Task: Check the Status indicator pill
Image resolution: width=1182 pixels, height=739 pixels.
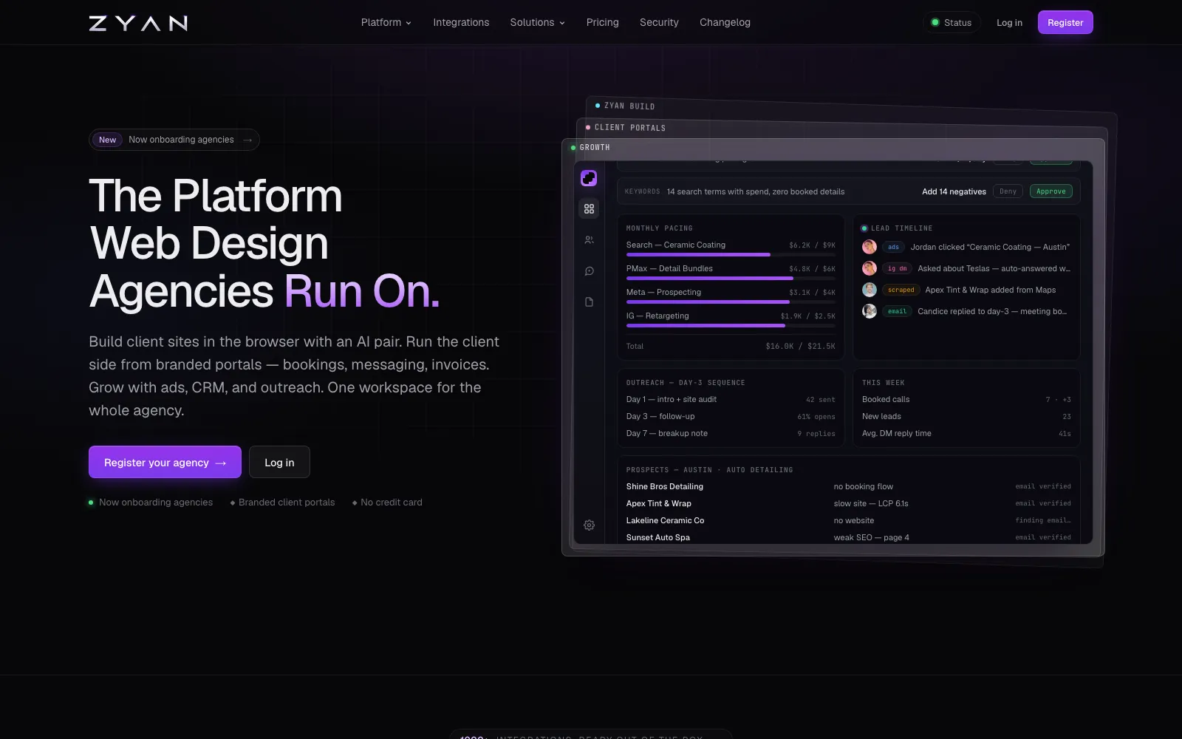Action: (952, 22)
